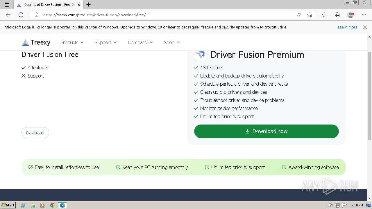372x209 pixels.
Task: Click the Start button
Action: (x=8, y=205)
